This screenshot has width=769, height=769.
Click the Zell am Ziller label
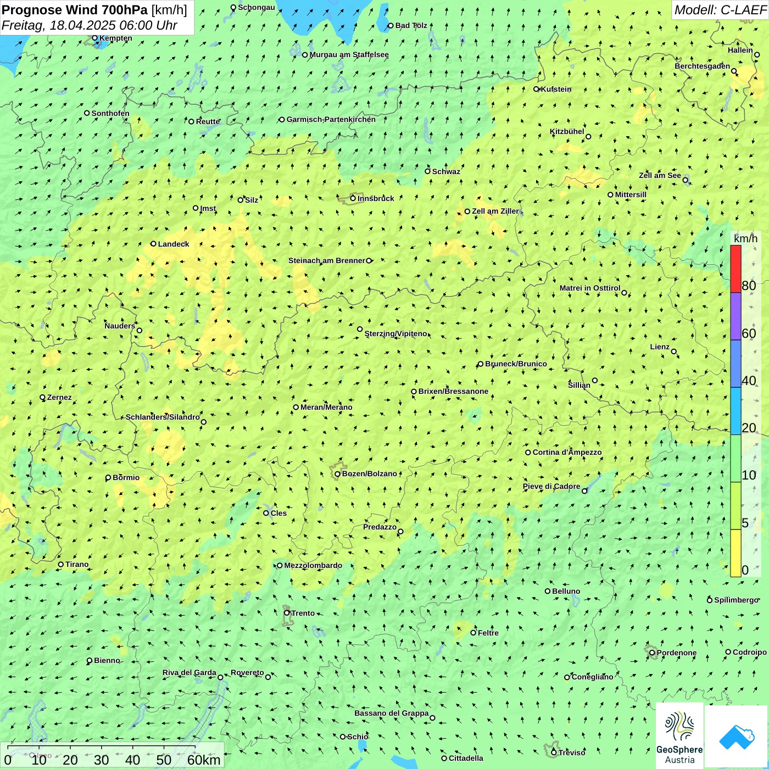click(x=495, y=211)
